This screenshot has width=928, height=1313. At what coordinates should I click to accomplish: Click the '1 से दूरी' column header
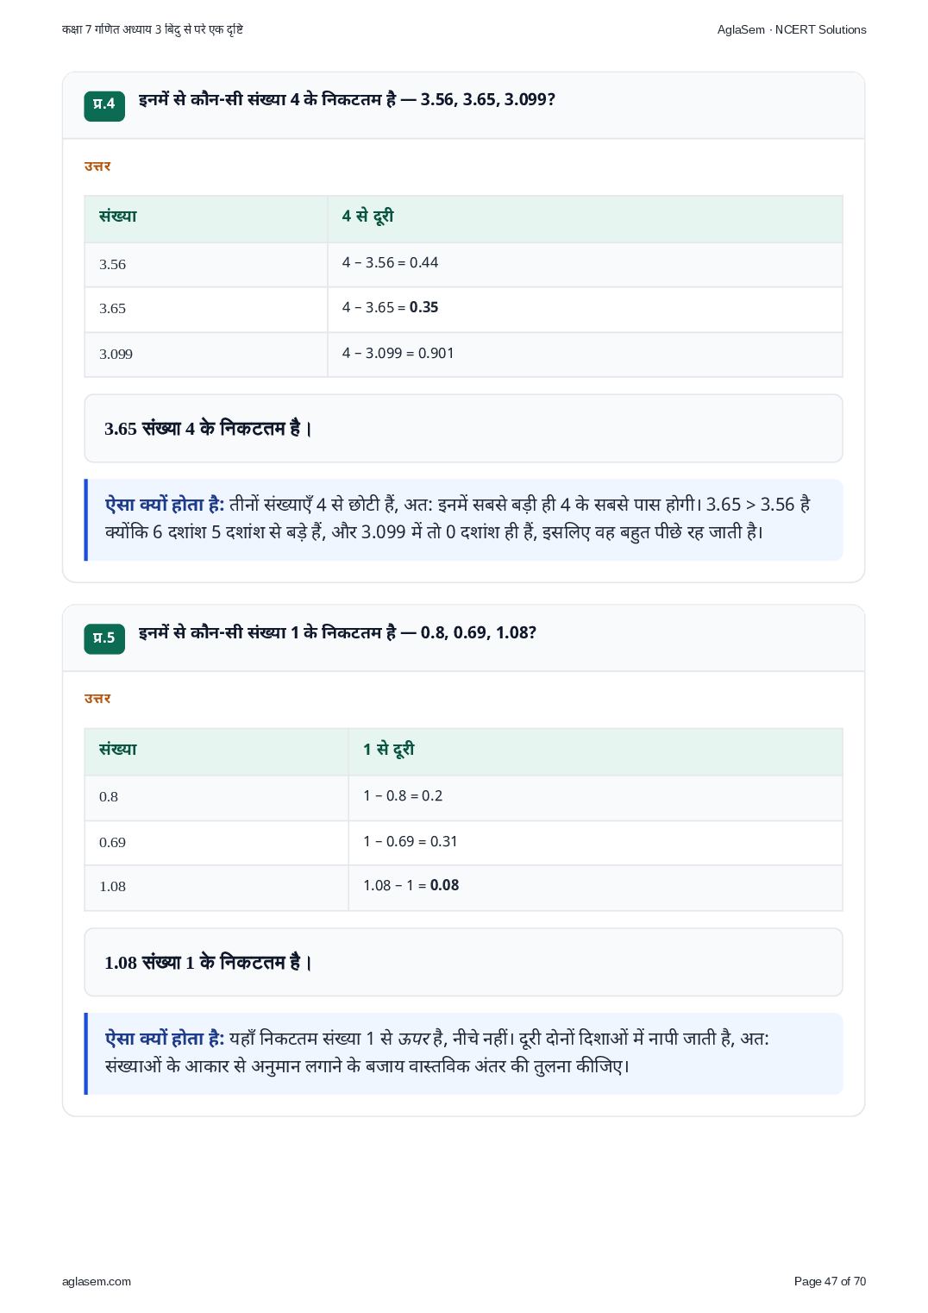point(595,751)
